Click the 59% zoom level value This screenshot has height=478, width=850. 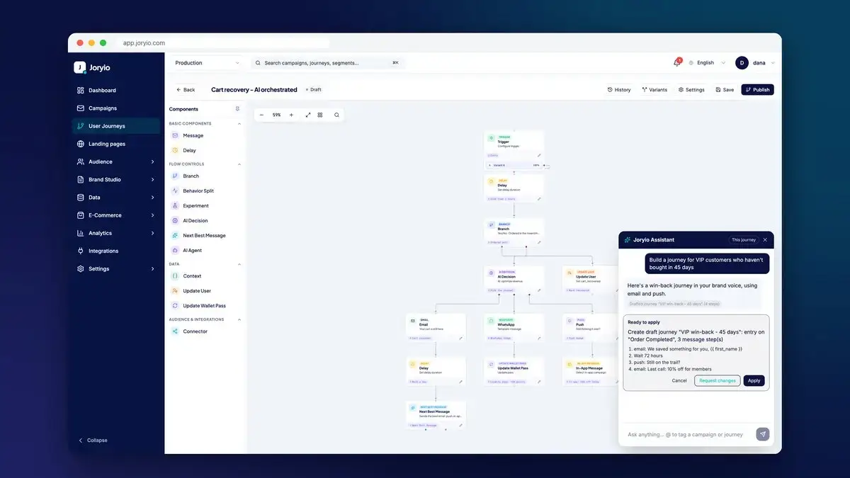point(276,115)
